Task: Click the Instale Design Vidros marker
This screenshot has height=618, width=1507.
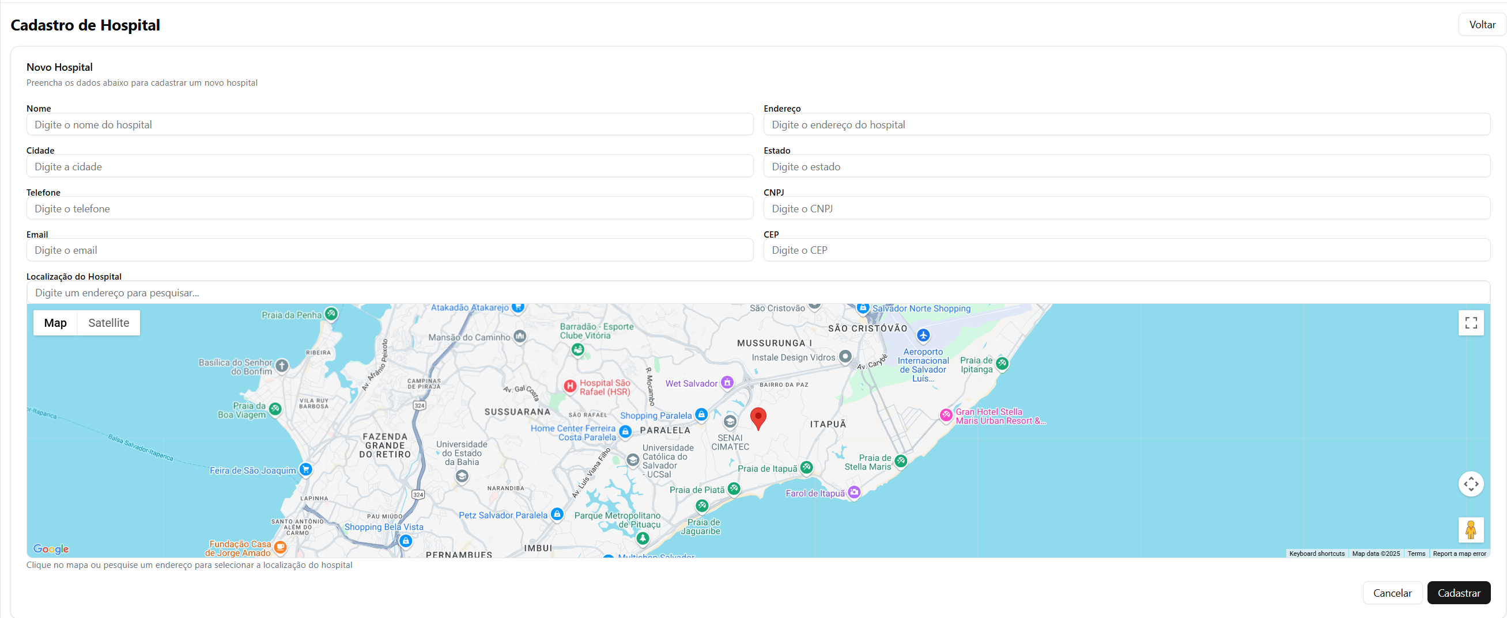Action: click(x=845, y=356)
